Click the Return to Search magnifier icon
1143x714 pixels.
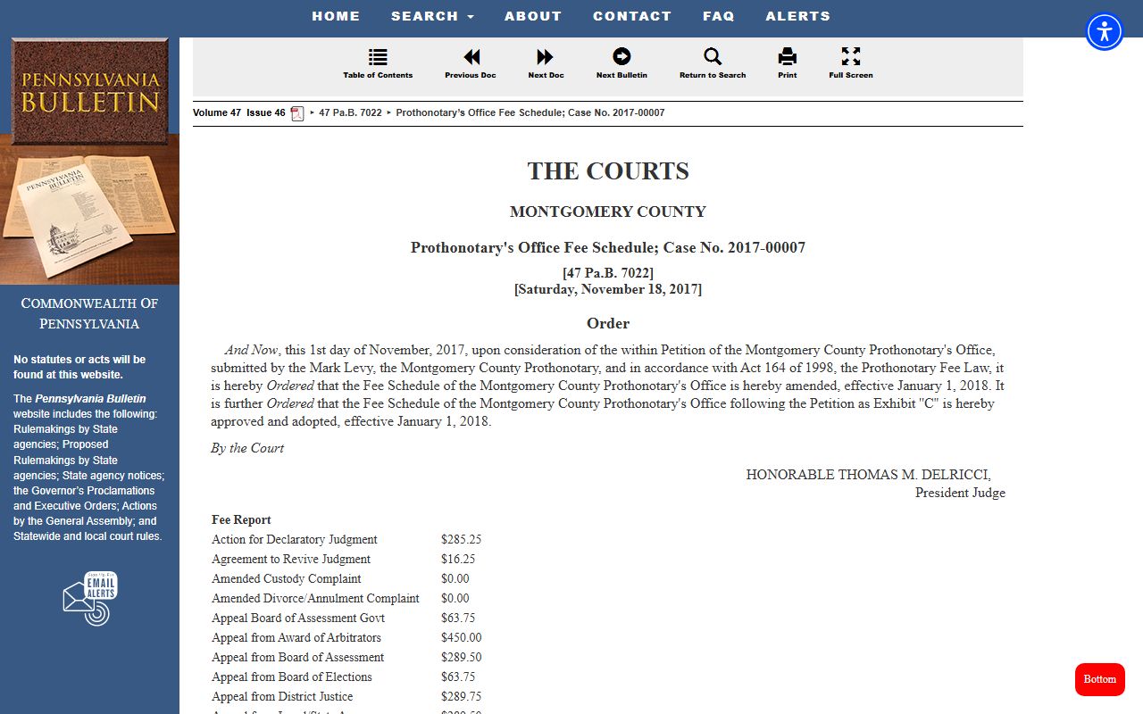click(x=713, y=57)
